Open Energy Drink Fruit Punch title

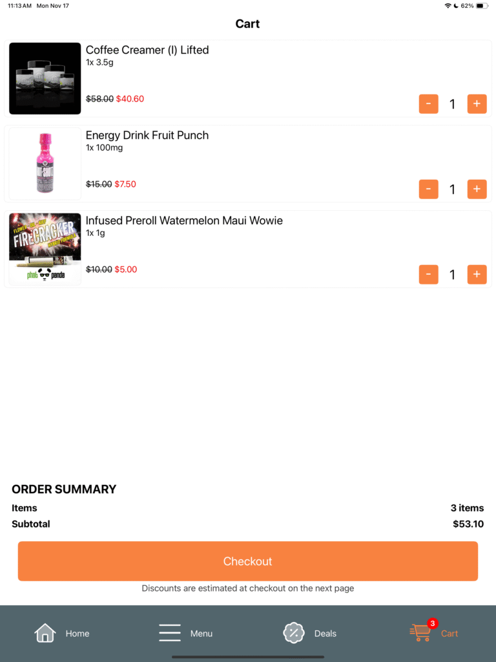147,135
